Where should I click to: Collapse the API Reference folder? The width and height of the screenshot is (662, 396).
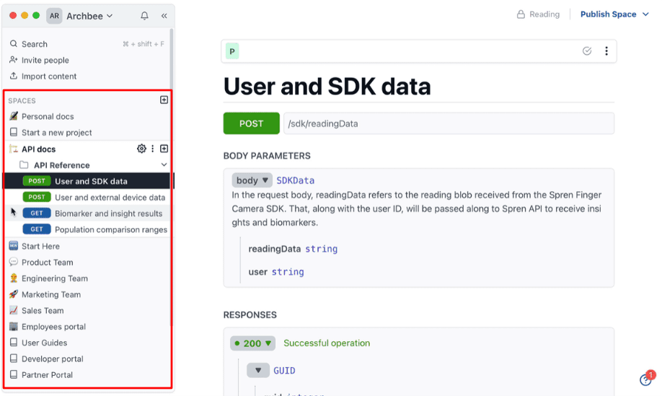click(164, 165)
